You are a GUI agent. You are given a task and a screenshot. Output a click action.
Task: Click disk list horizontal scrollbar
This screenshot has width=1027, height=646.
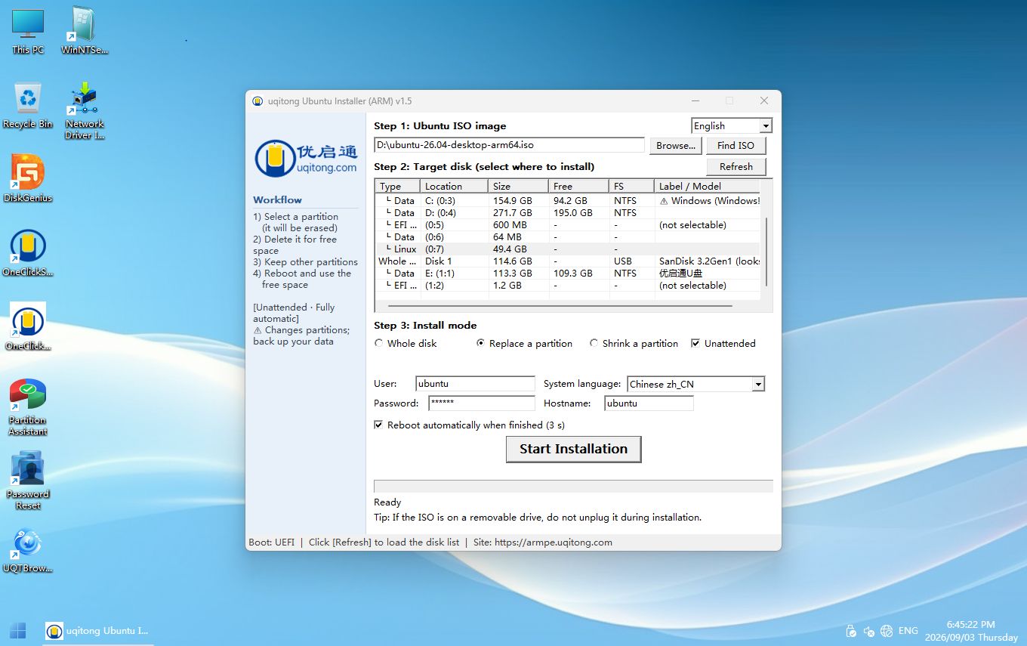point(560,305)
